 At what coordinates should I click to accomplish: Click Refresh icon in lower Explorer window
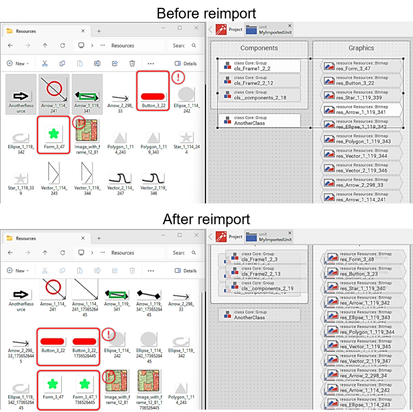63,253
